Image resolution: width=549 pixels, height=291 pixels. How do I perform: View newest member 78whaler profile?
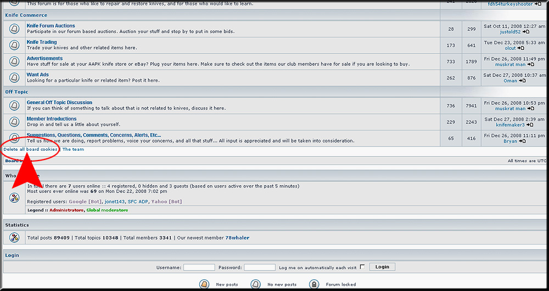tap(237, 237)
